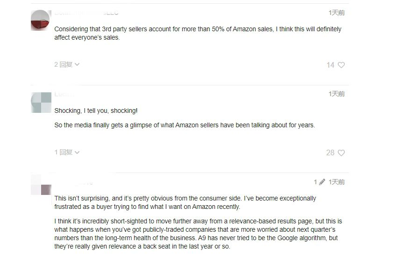This screenshot has width=399, height=263.
Task: Open the third commenter's pixelated avatar
Action: click(x=41, y=185)
